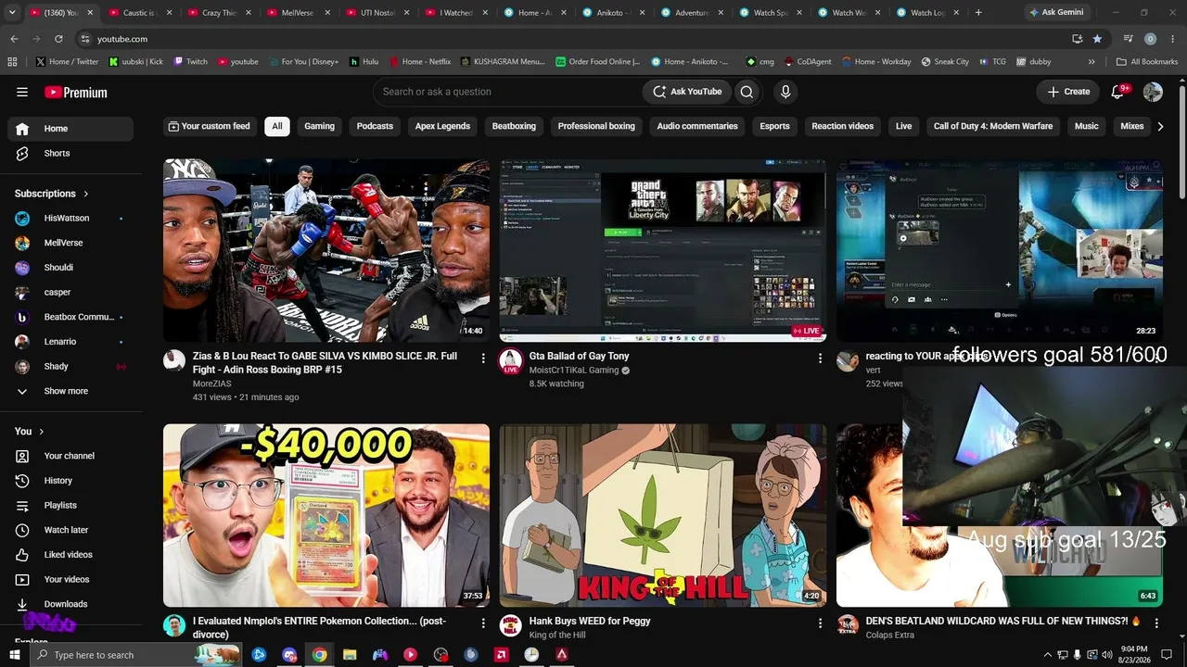Play the Hank Buys WEED thumbnail
The width and height of the screenshot is (1187, 667).
pos(663,515)
